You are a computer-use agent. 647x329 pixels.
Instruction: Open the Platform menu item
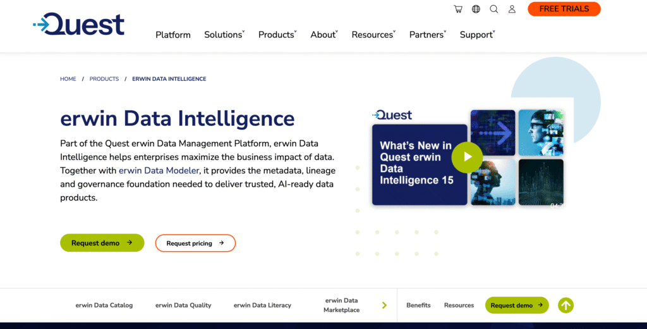173,35
